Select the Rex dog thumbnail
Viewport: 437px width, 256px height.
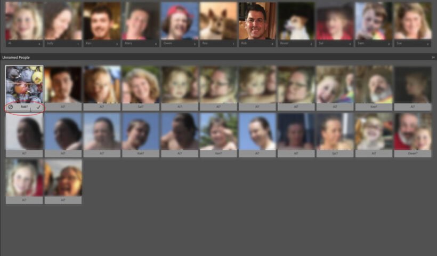[218, 21]
